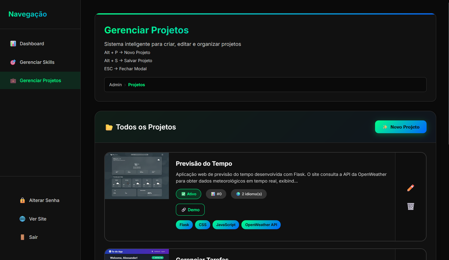Select Gerenciar Projetos in the sidebar
This screenshot has height=260, width=449.
click(x=40, y=81)
